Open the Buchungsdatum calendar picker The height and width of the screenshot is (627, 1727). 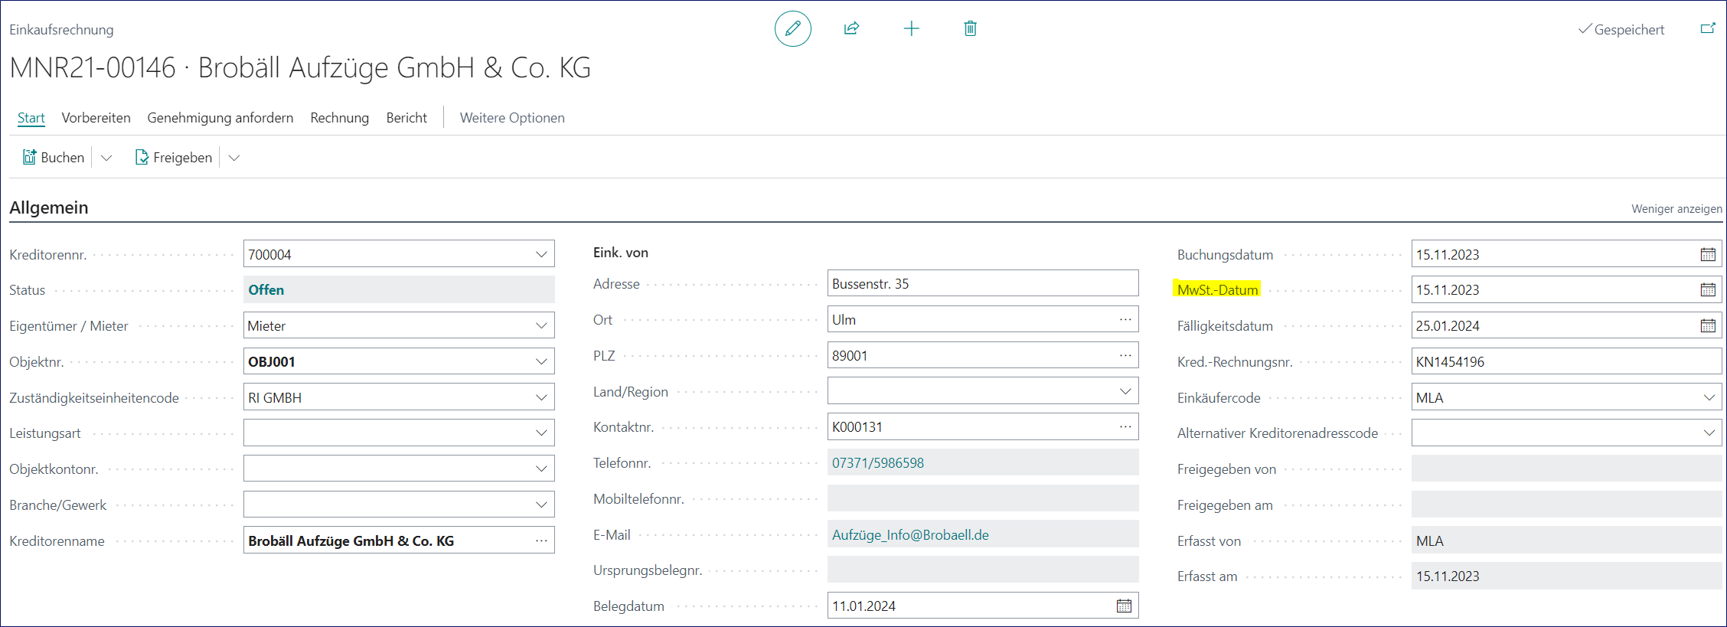point(1707,254)
